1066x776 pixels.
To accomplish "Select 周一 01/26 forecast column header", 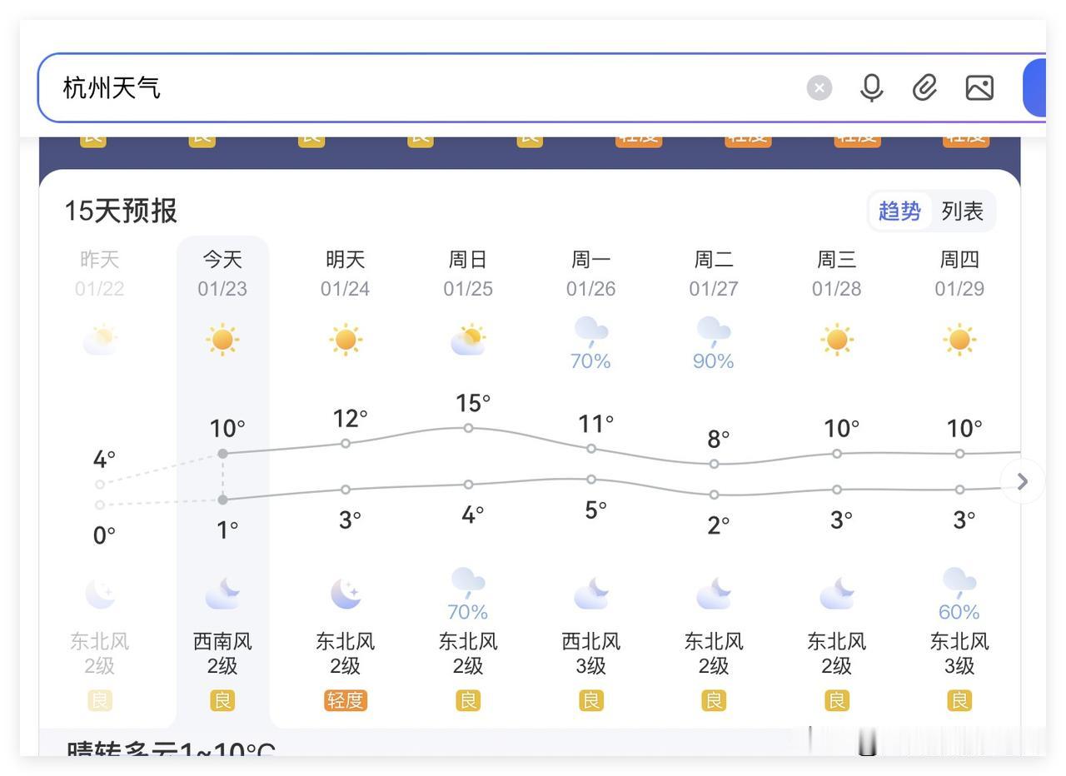I will (x=591, y=274).
